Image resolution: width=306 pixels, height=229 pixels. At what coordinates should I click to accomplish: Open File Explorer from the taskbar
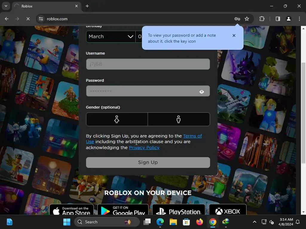[x=173, y=222]
